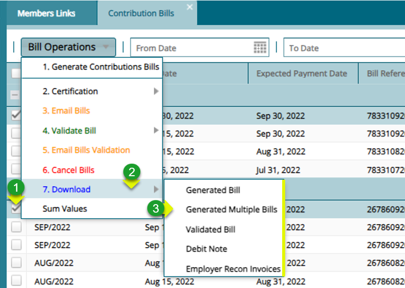Check the checkbox beside the AUG/2022 row
This screenshot has height=288, width=405.
click(16, 263)
